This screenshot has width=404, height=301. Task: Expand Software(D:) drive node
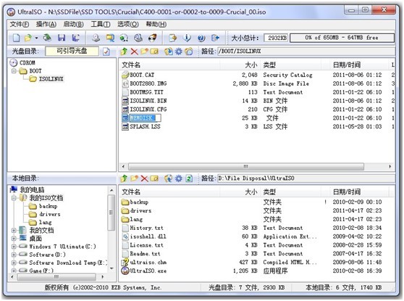point(14,255)
